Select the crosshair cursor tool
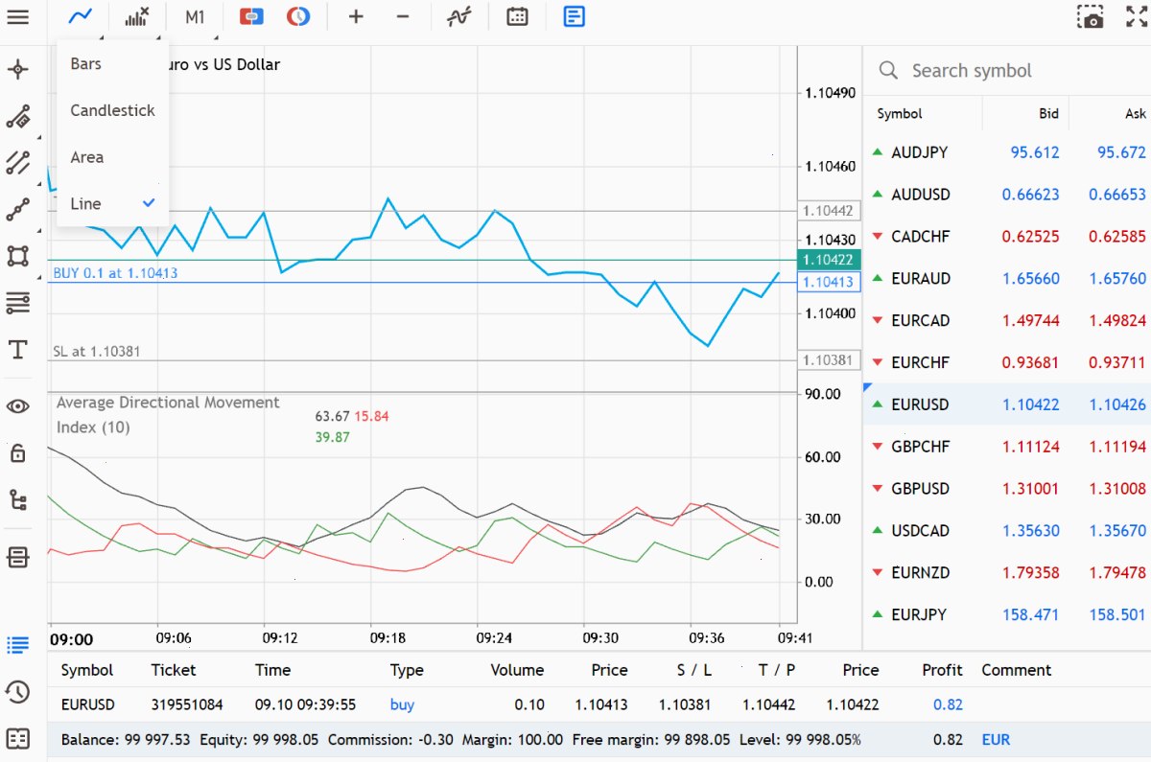The image size is (1151, 762). pyautogui.click(x=18, y=70)
